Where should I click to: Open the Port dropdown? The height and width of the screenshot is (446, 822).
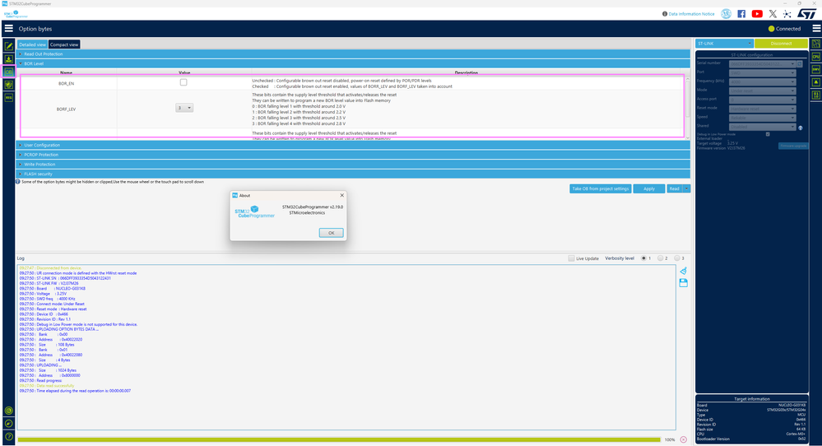763,73
